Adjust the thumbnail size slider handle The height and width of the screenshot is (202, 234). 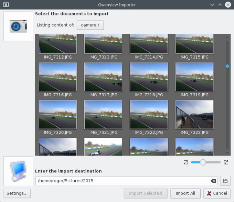[203, 162]
